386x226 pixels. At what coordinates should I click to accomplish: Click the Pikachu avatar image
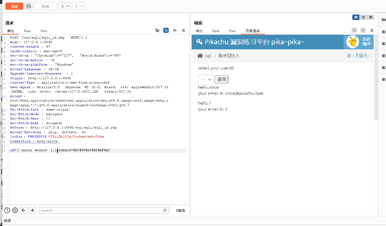(x=352, y=42)
